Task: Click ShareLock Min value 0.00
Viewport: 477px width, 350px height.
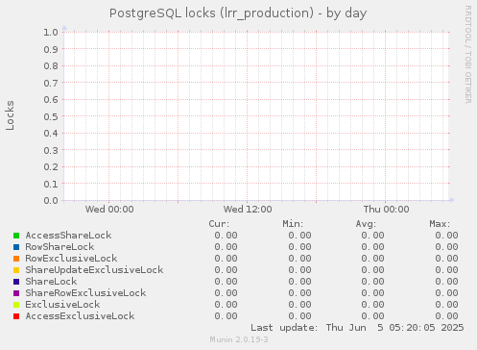Action: (x=299, y=282)
